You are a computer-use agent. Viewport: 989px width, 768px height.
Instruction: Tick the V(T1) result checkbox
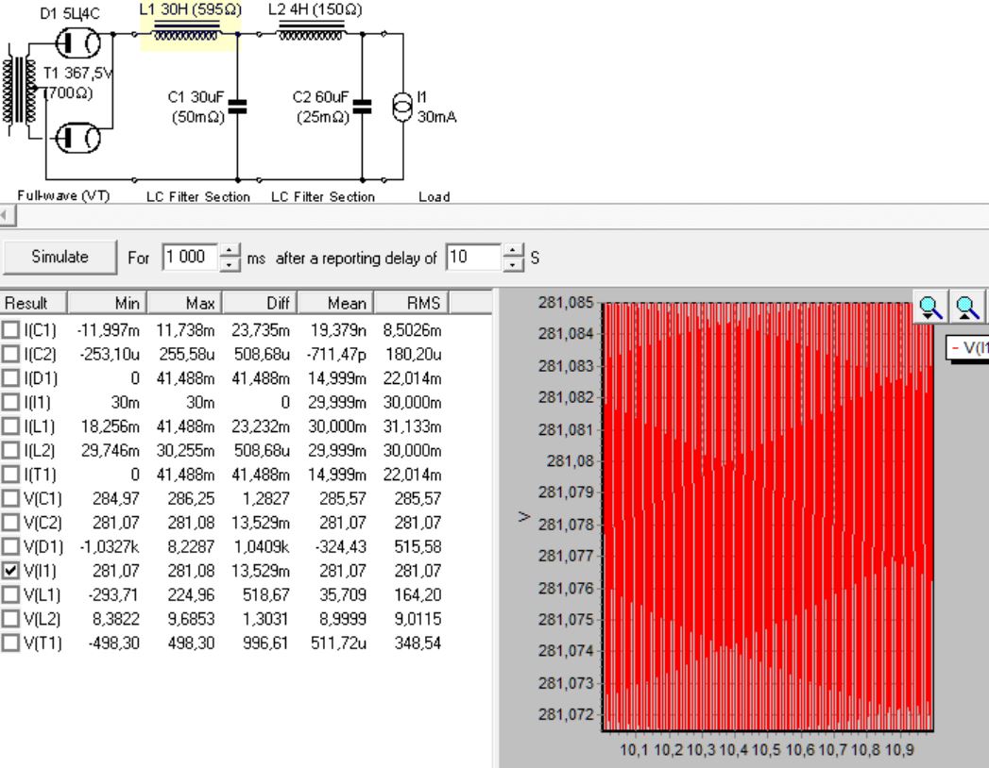9,643
